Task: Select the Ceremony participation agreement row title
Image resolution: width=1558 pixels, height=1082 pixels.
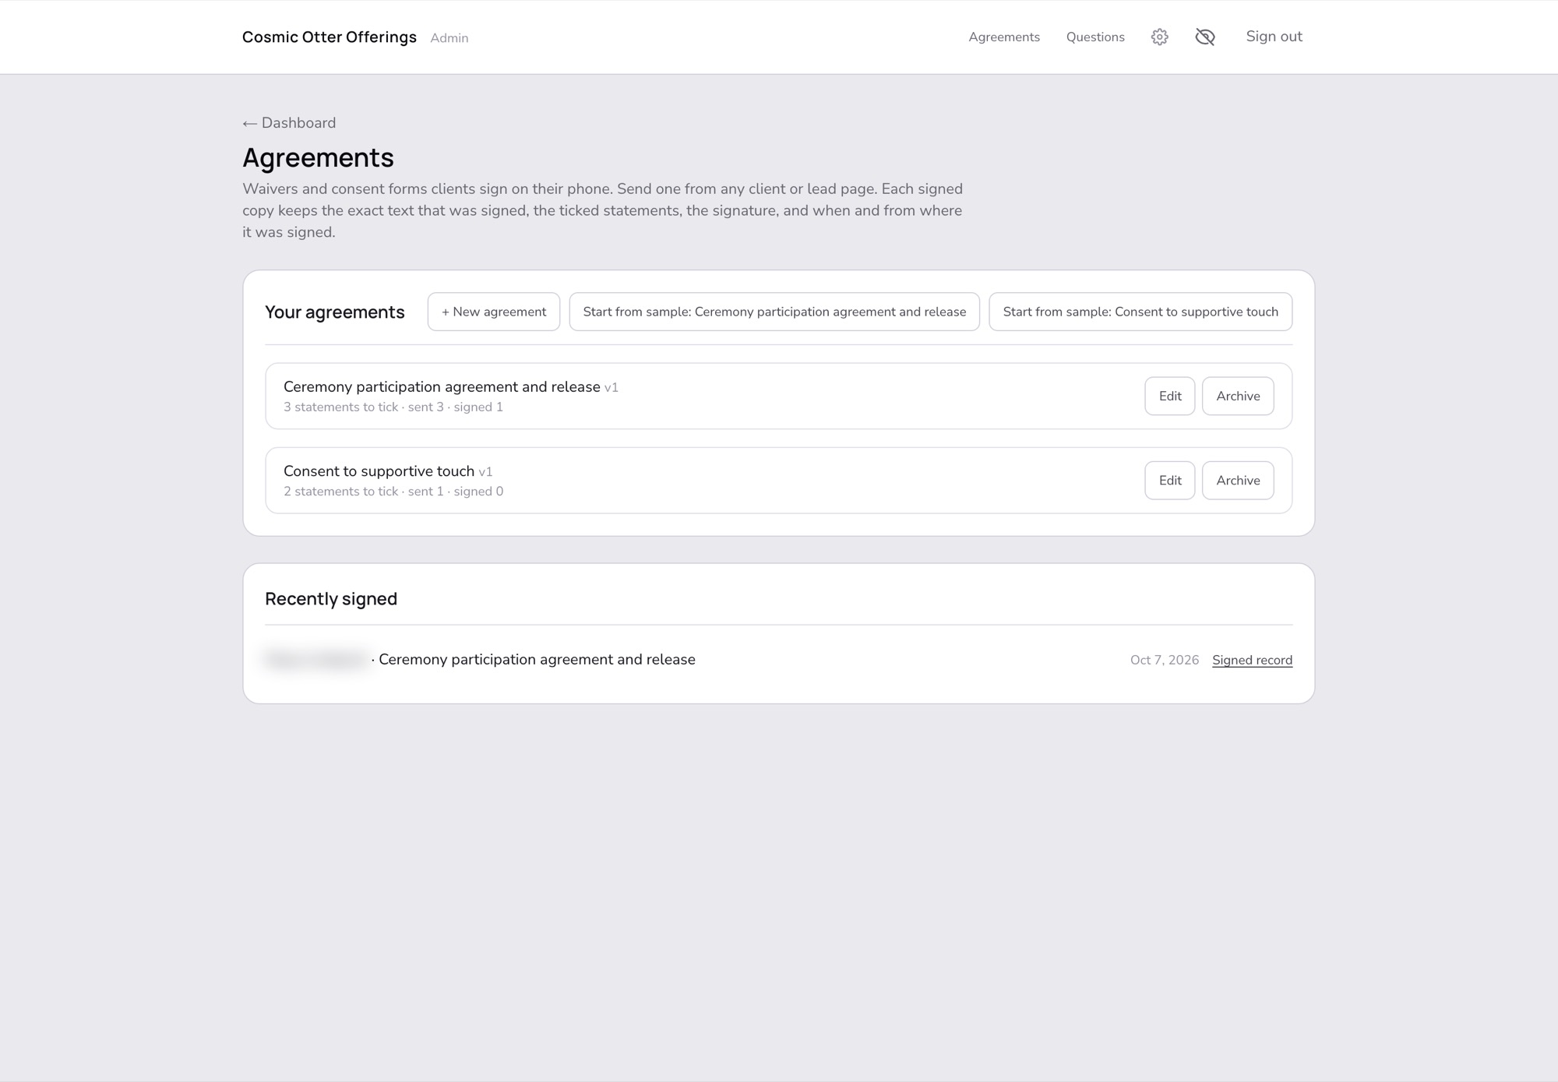Action: tap(442, 387)
